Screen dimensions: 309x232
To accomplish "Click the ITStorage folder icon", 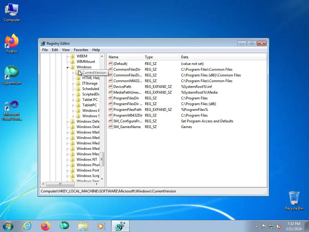I will click(x=78, y=83).
